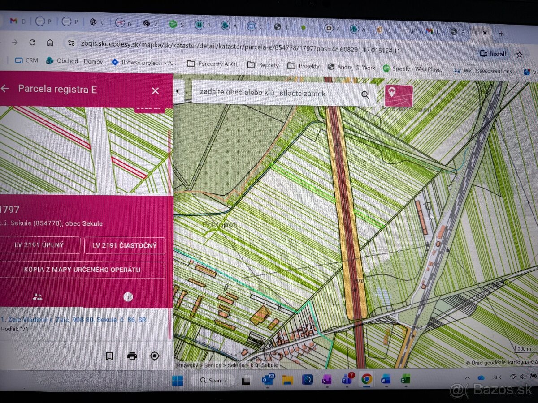538x403 pixels.
Task: Go back with the Parcela registra E arrow
Action: pyautogui.click(x=5, y=89)
